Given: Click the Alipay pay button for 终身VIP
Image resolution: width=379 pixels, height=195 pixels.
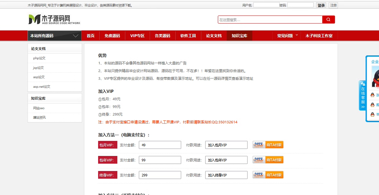Looking at the screenshot, I should [x=268, y=175].
